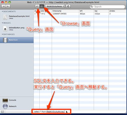Image resolution: width=127 pixels, height=115 pixels.
Task: Click the left column header
Action: coord(86,11)
